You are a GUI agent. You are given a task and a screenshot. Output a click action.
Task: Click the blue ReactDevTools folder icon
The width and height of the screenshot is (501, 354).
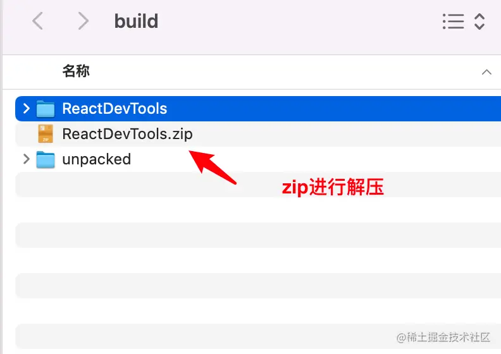[46, 109]
